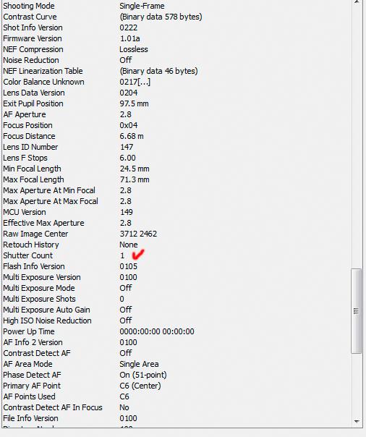
Task: Select the Shutter Count label
Action: pyautogui.click(x=28, y=256)
